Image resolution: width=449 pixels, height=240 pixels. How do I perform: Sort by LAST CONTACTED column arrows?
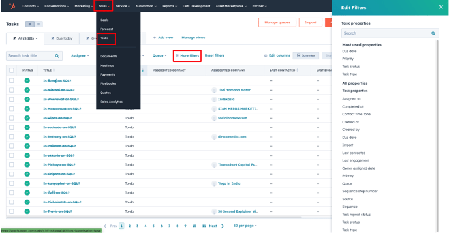tap(298, 70)
